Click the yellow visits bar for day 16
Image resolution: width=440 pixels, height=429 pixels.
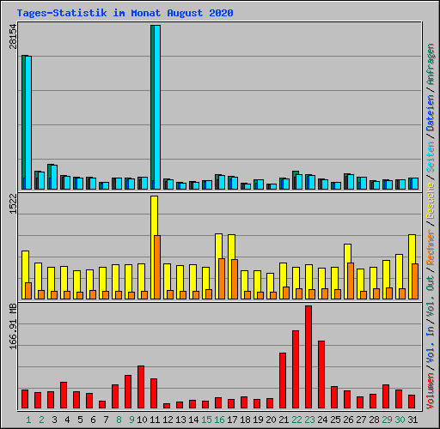(x=218, y=267)
